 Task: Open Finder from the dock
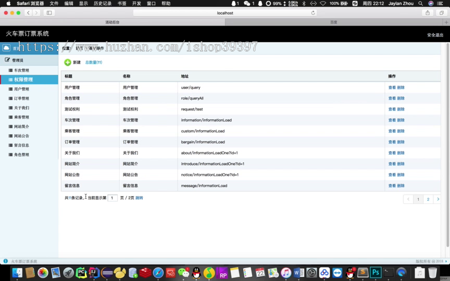pyautogui.click(x=18, y=273)
